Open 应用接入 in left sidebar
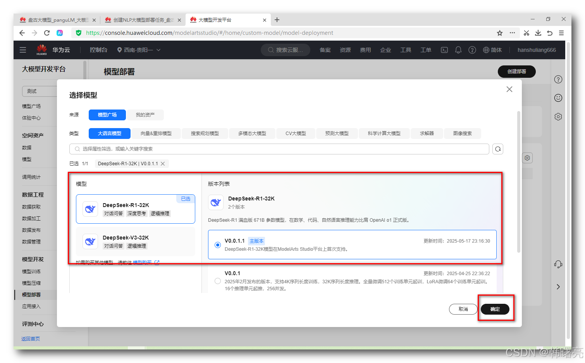Image resolution: width=585 pixels, height=363 pixels. point(31,306)
